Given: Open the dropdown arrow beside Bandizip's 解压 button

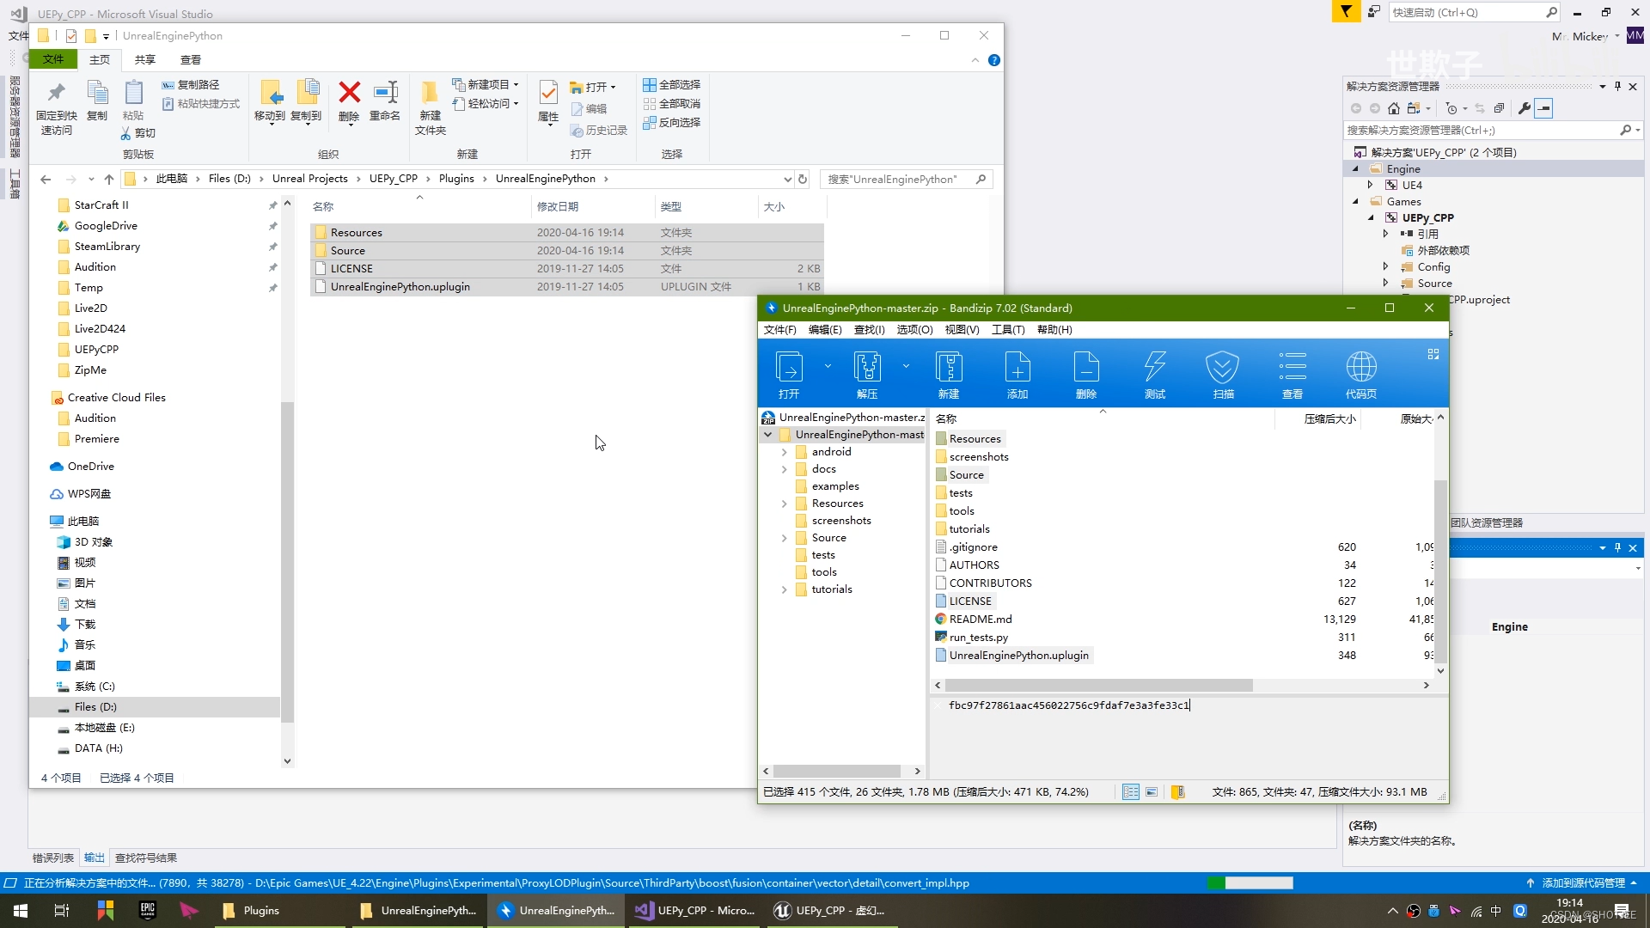Looking at the screenshot, I should (x=906, y=366).
